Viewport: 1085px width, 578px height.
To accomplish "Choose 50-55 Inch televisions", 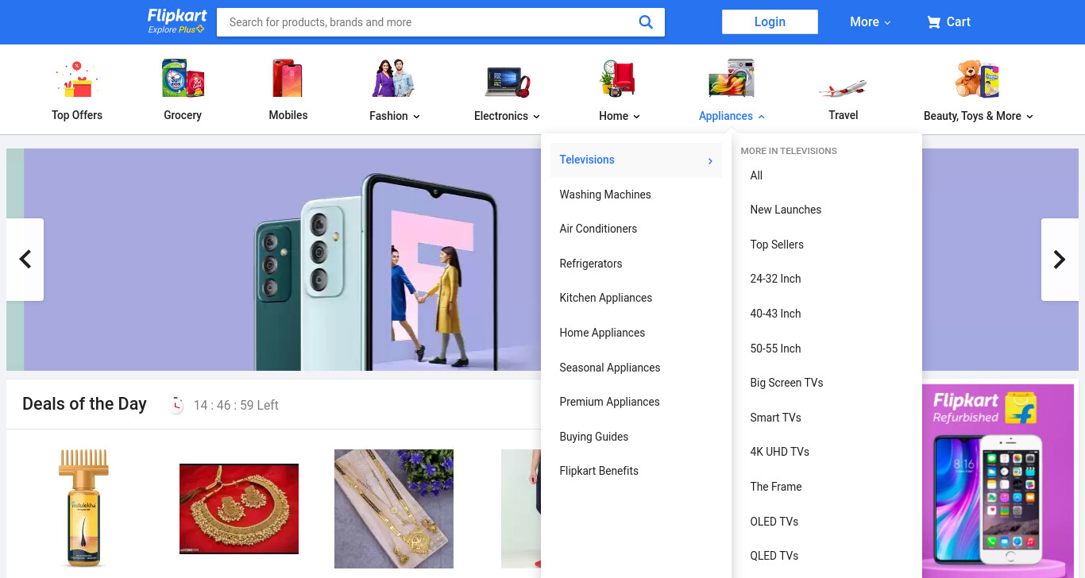I will tap(775, 349).
